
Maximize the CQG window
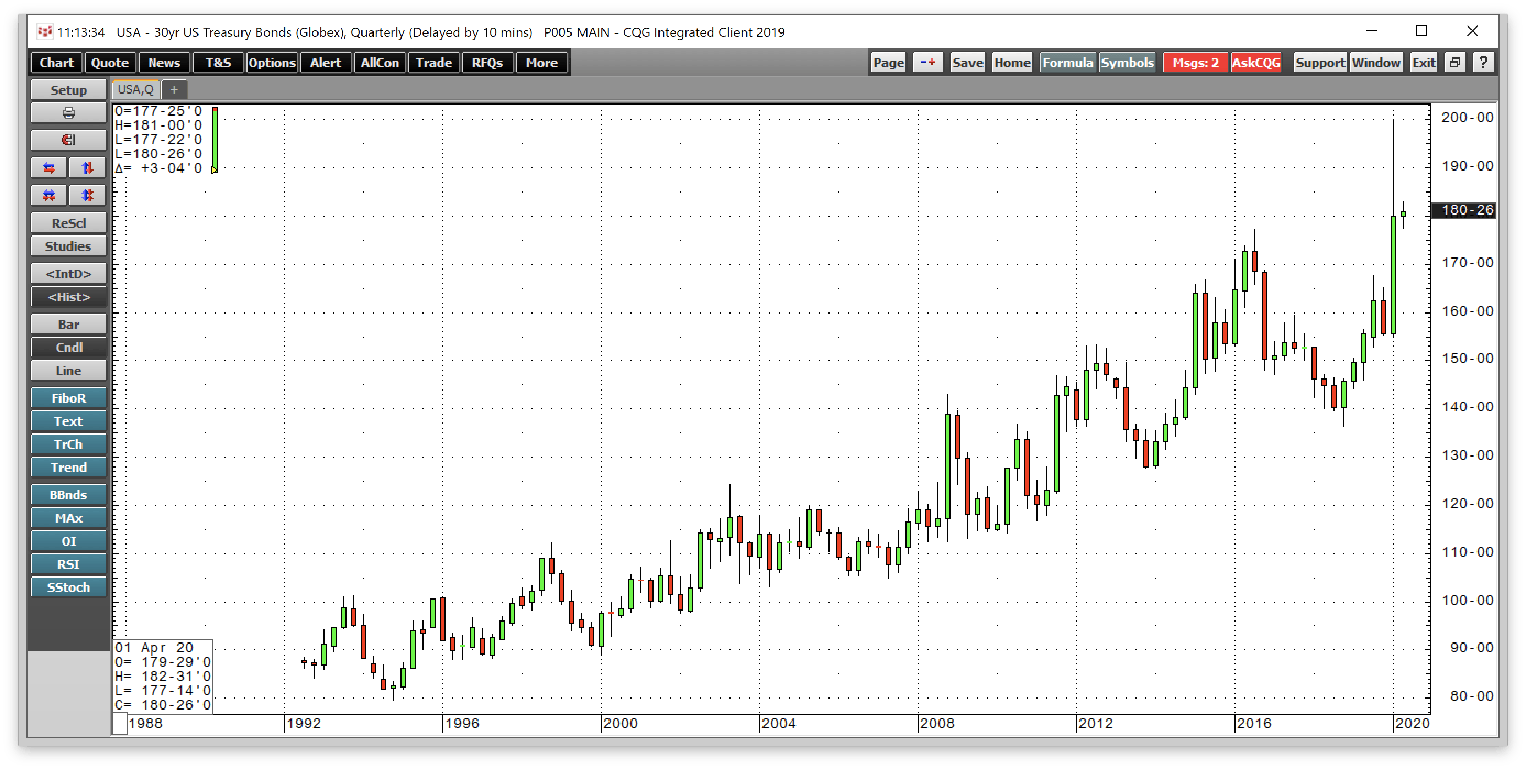pyautogui.click(x=1421, y=31)
